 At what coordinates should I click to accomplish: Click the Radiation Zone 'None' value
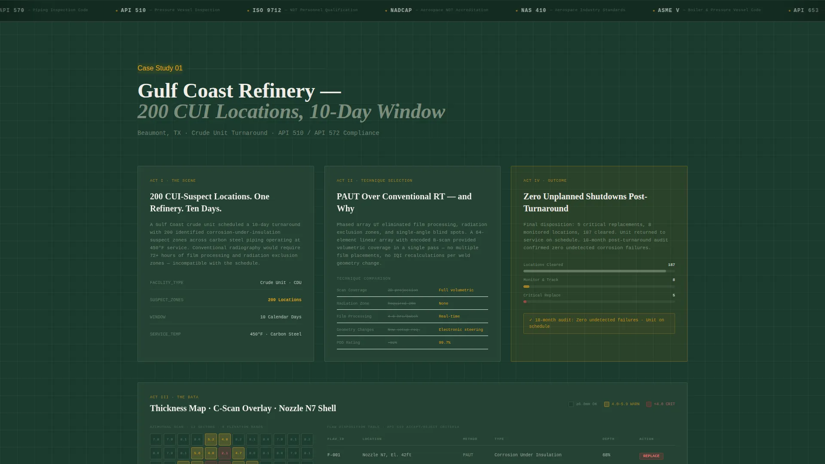(443, 304)
